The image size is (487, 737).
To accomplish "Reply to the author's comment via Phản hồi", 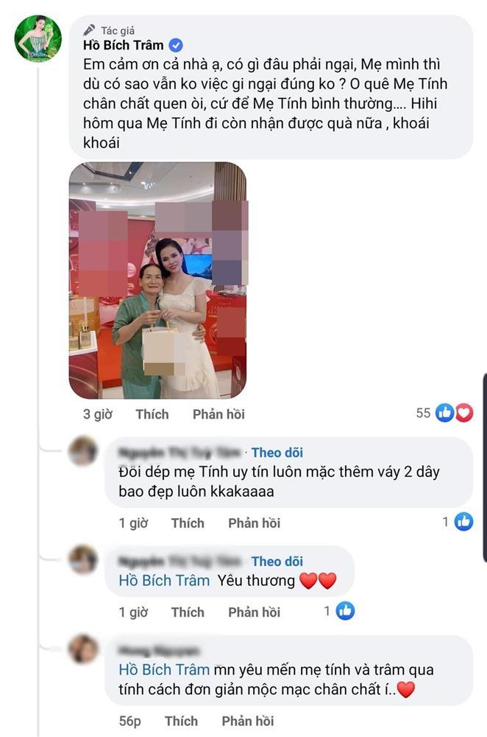I will click(x=218, y=414).
